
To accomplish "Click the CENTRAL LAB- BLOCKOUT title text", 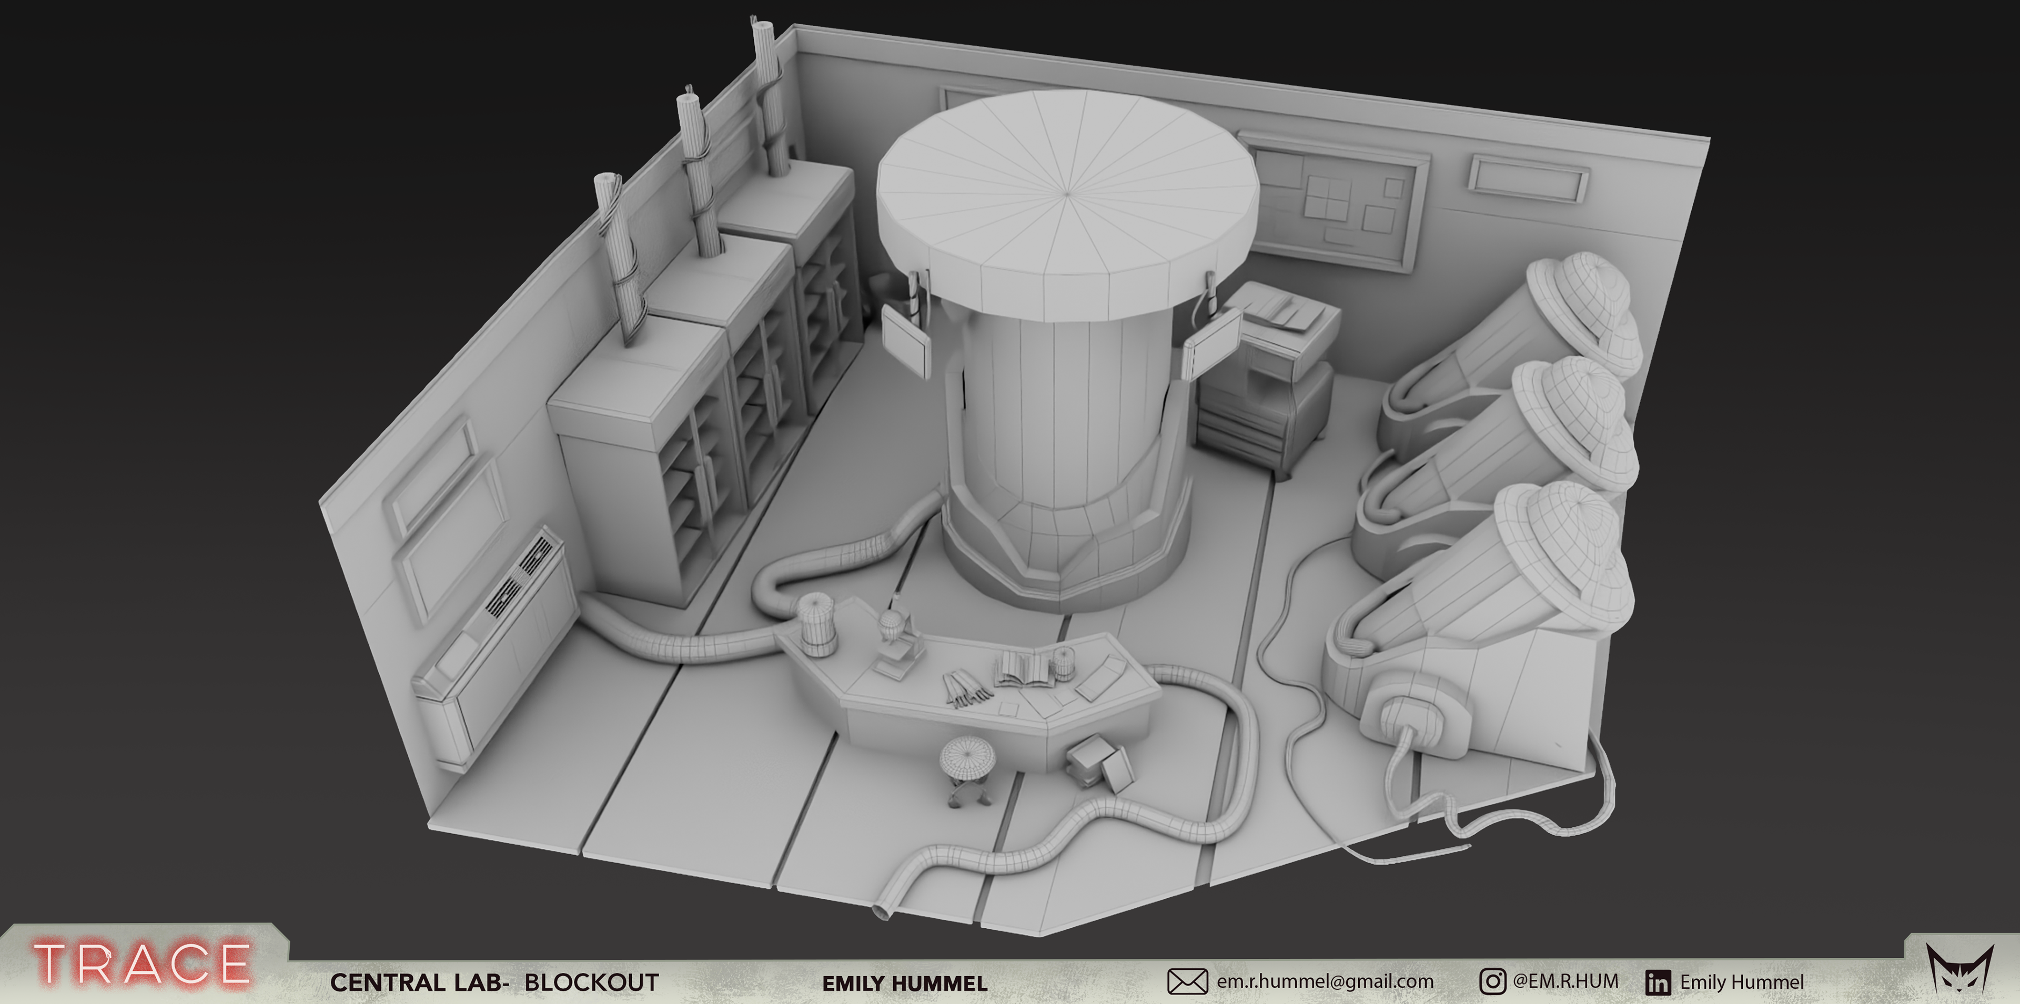I will [x=494, y=983].
